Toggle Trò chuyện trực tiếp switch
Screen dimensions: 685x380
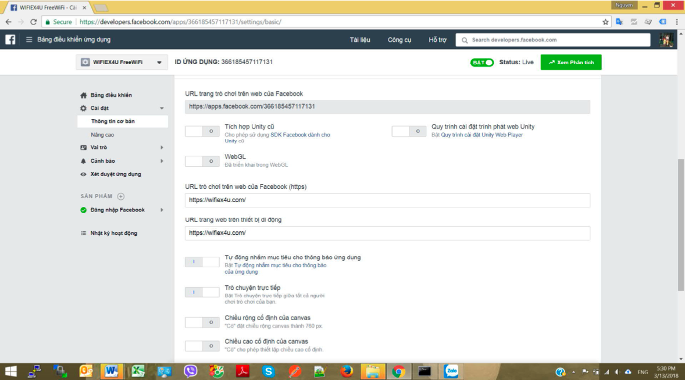tap(202, 292)
